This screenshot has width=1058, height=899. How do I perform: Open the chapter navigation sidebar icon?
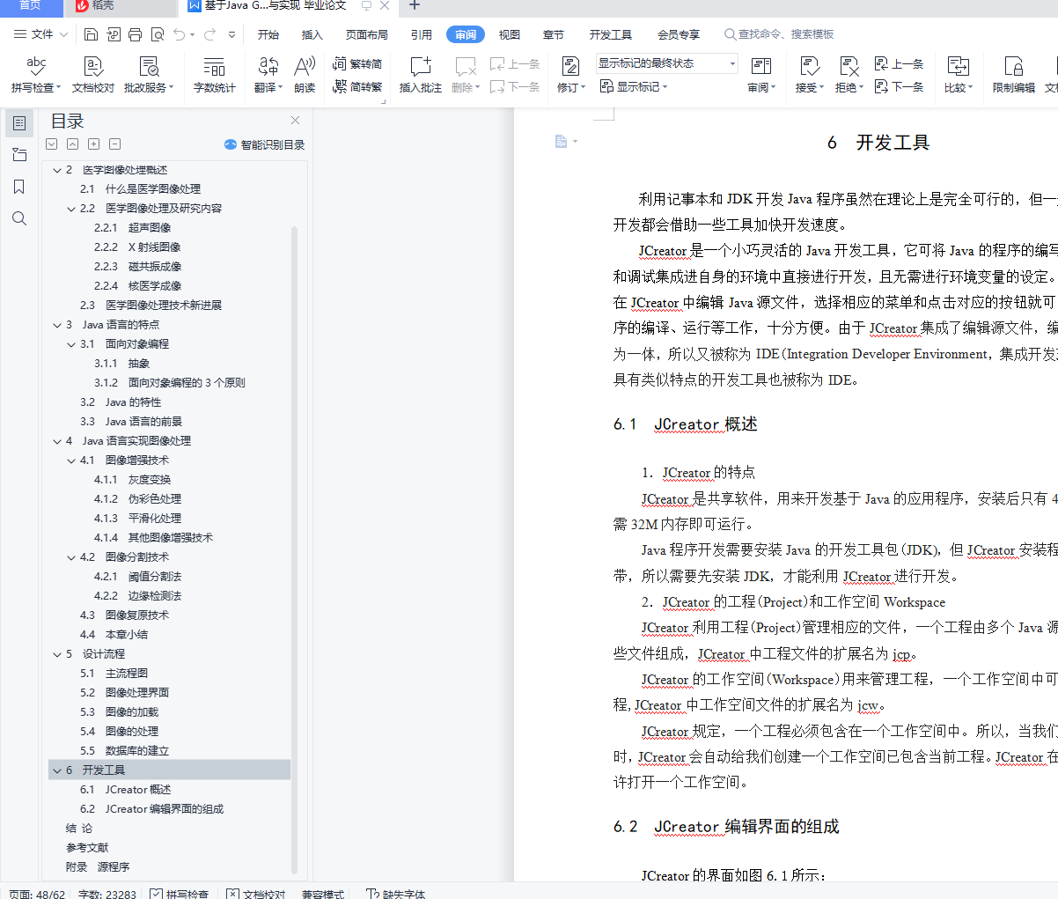click(19, 155)
